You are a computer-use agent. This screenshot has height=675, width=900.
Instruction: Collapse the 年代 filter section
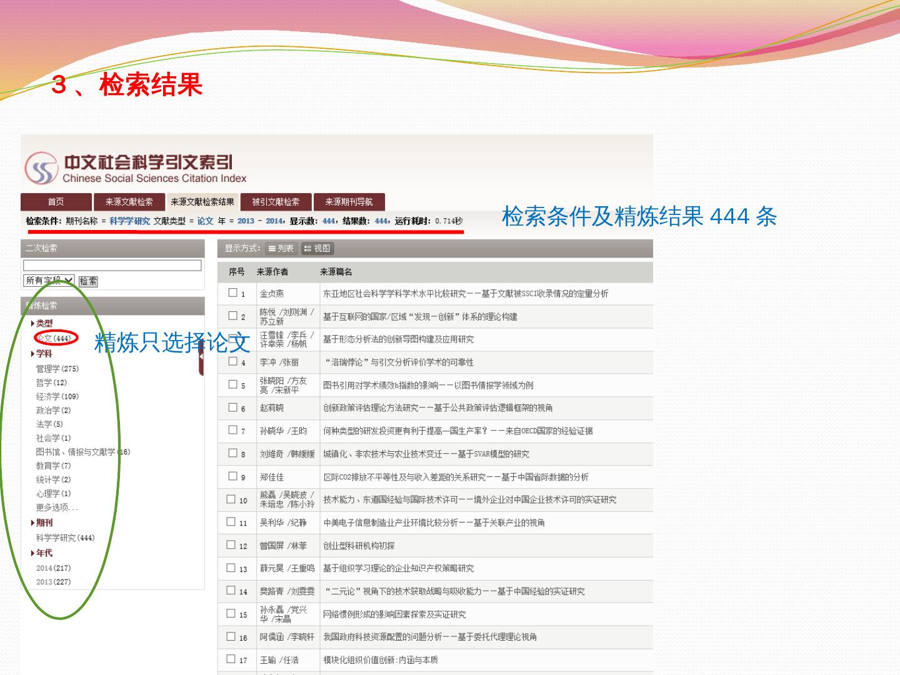click(42, 553)
